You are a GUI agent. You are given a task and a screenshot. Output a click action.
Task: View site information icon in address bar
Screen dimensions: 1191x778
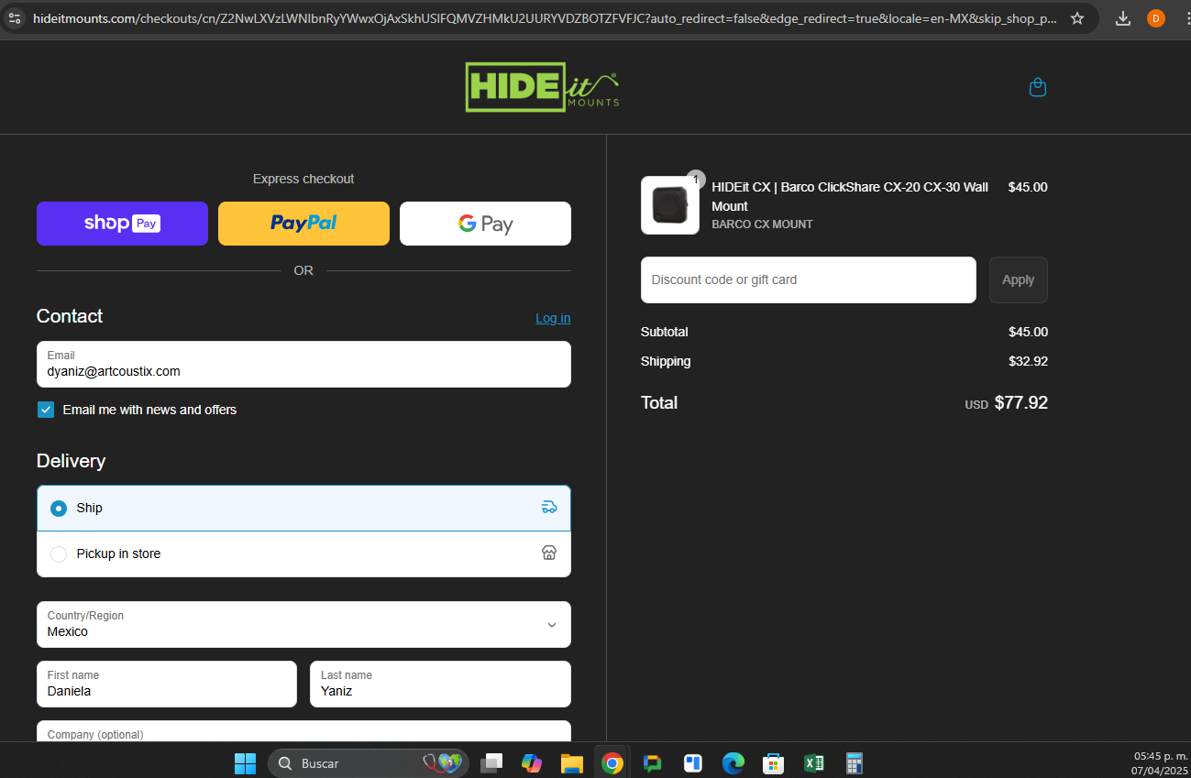point(15,18)
